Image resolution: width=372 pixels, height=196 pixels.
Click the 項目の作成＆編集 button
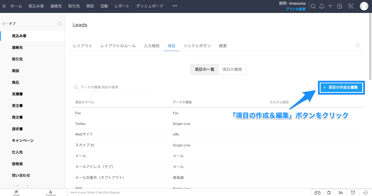(341, 88)
